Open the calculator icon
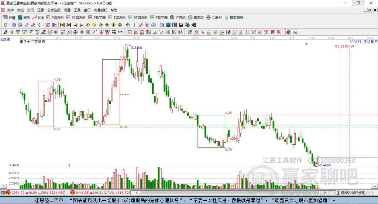This screenshot has width=378, height=204. click(168, 25)
